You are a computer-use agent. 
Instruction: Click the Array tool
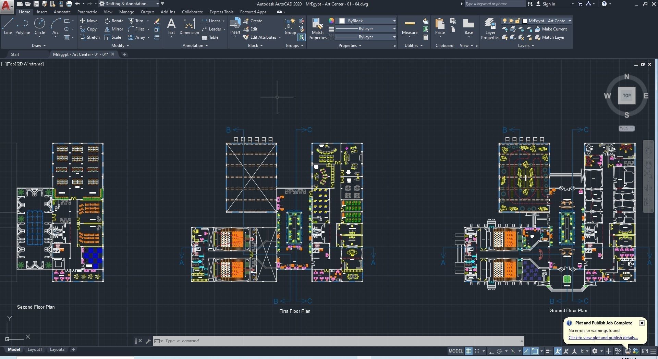[137, 37]
